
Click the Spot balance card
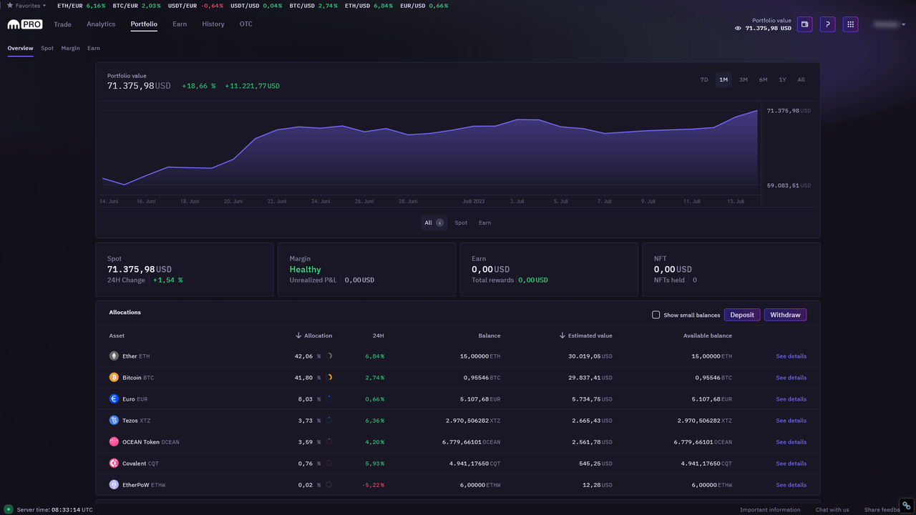pyautogui.click(x=185, y=270)
